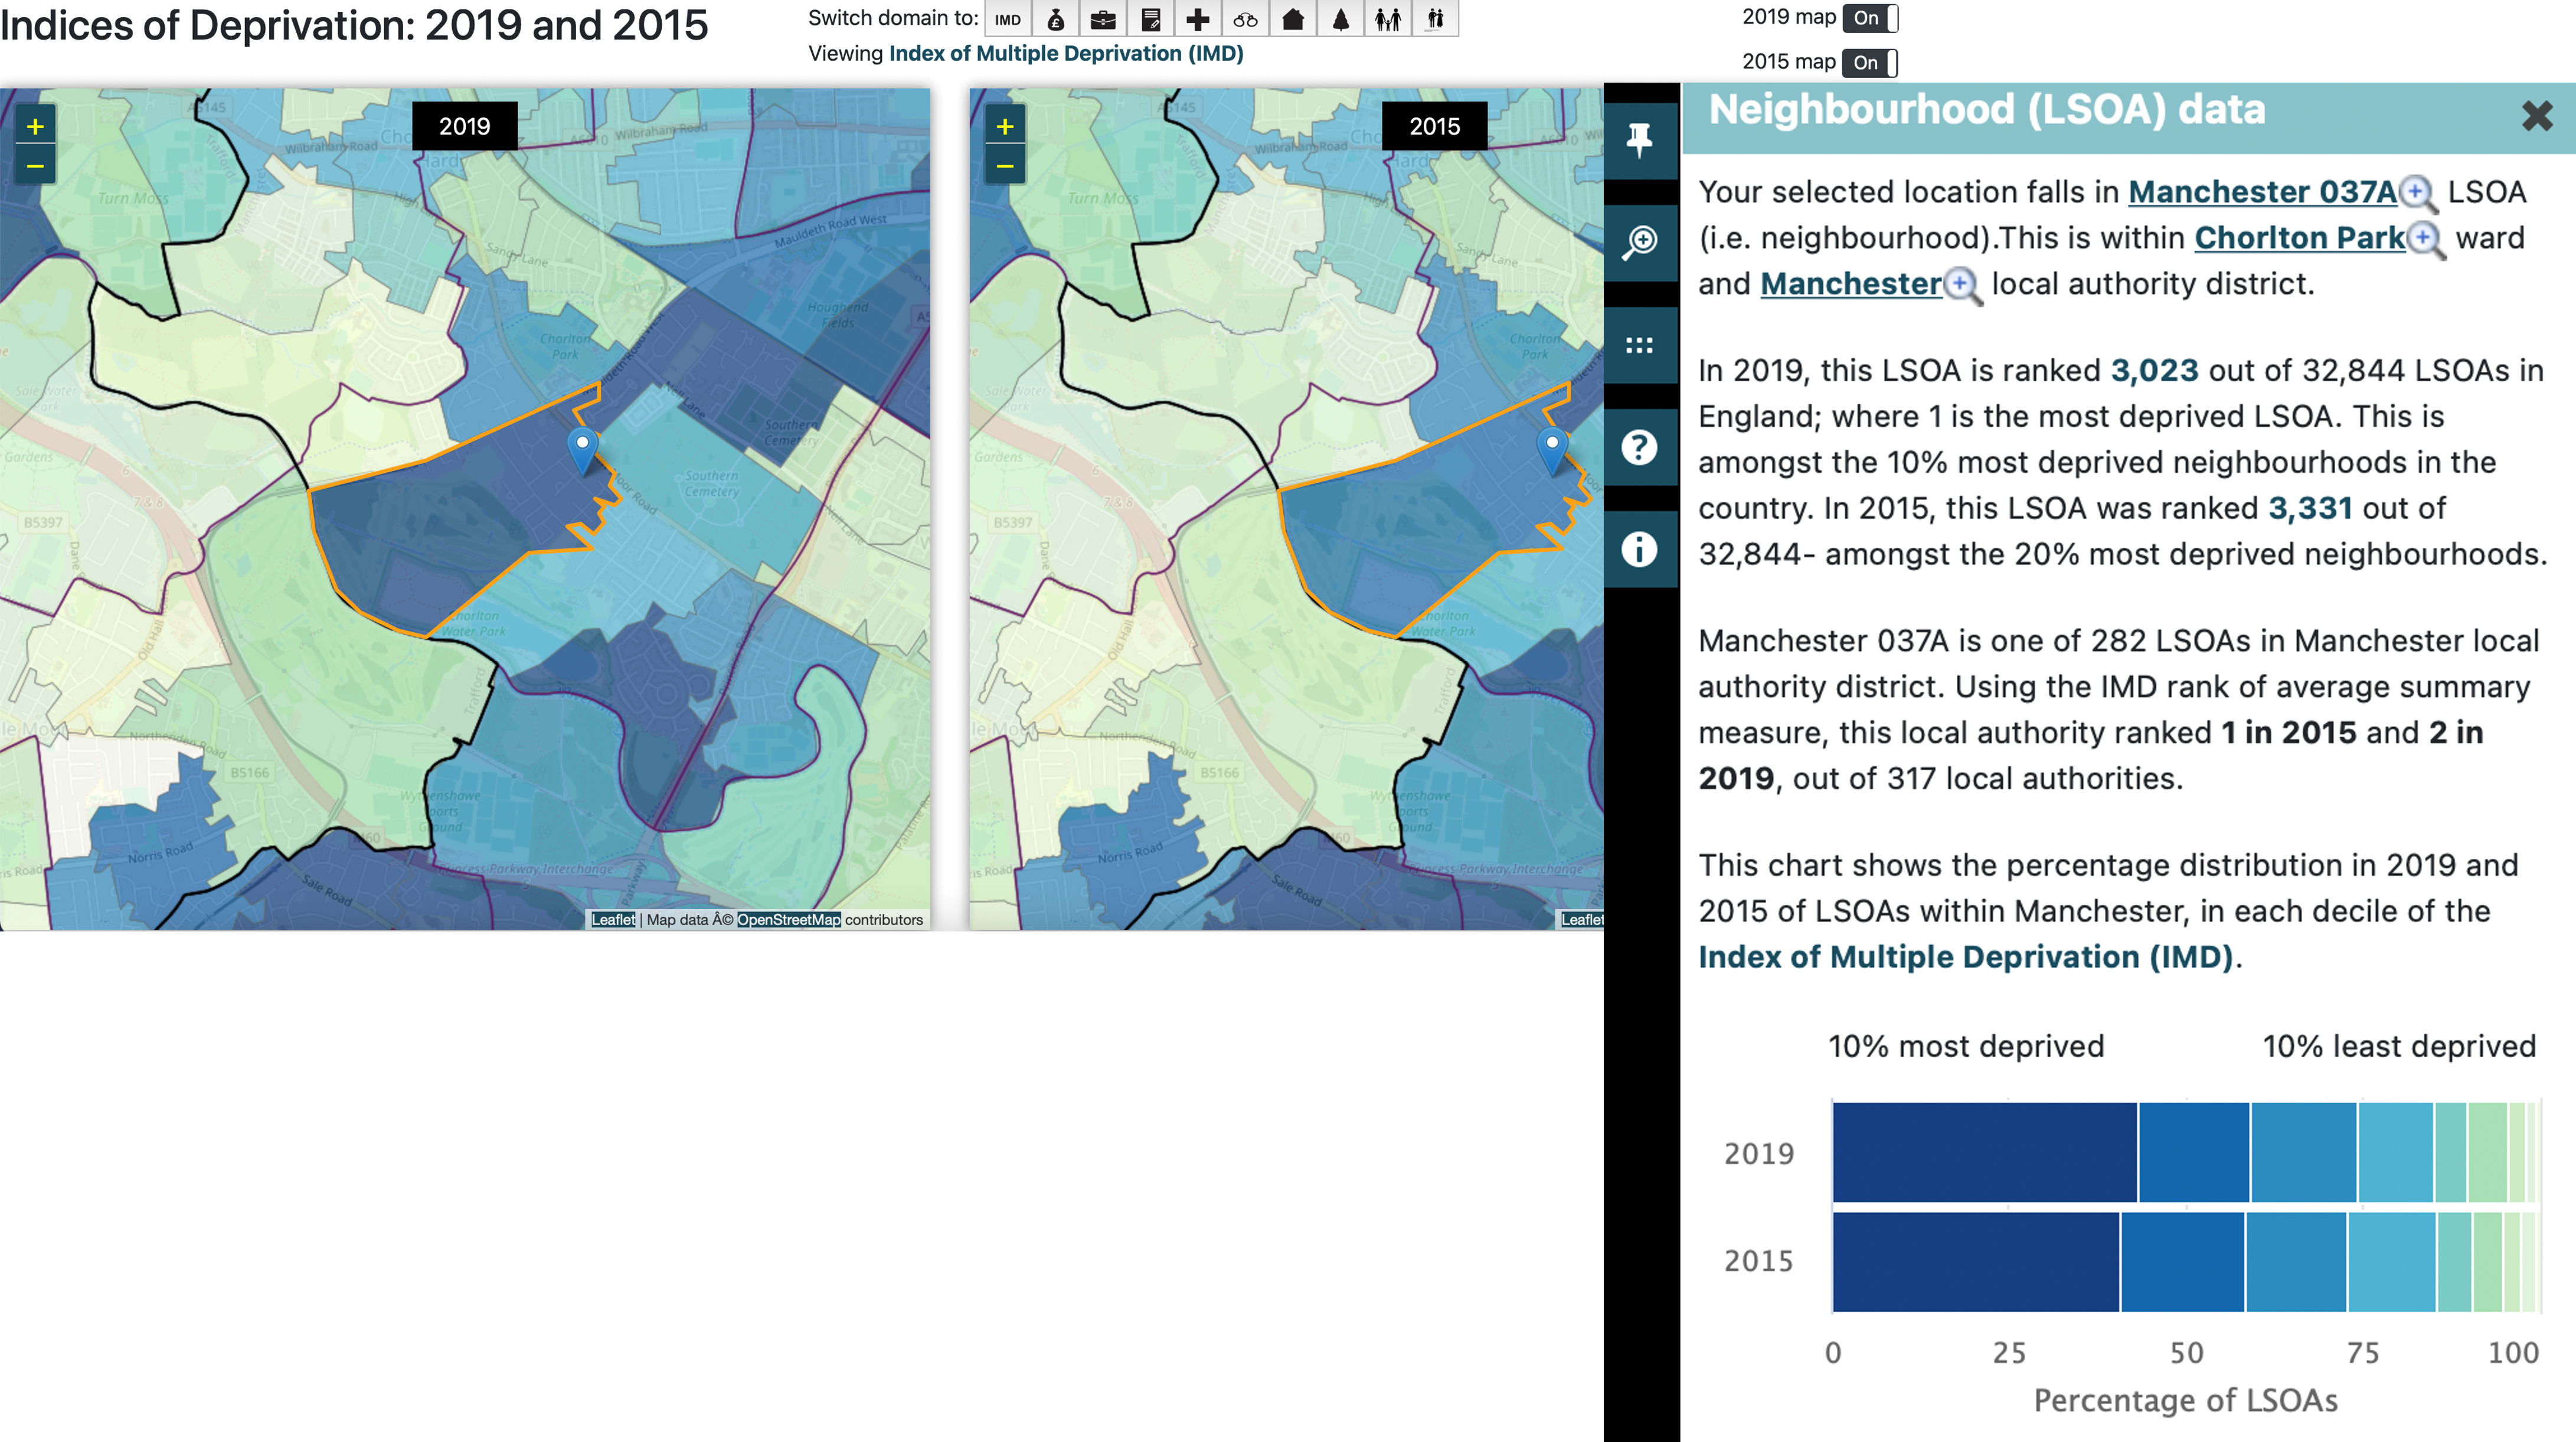This screenshot has height=1442, width=2576.
Task: Click 2019 second decile bar segment
Action: (2194, 1153)
